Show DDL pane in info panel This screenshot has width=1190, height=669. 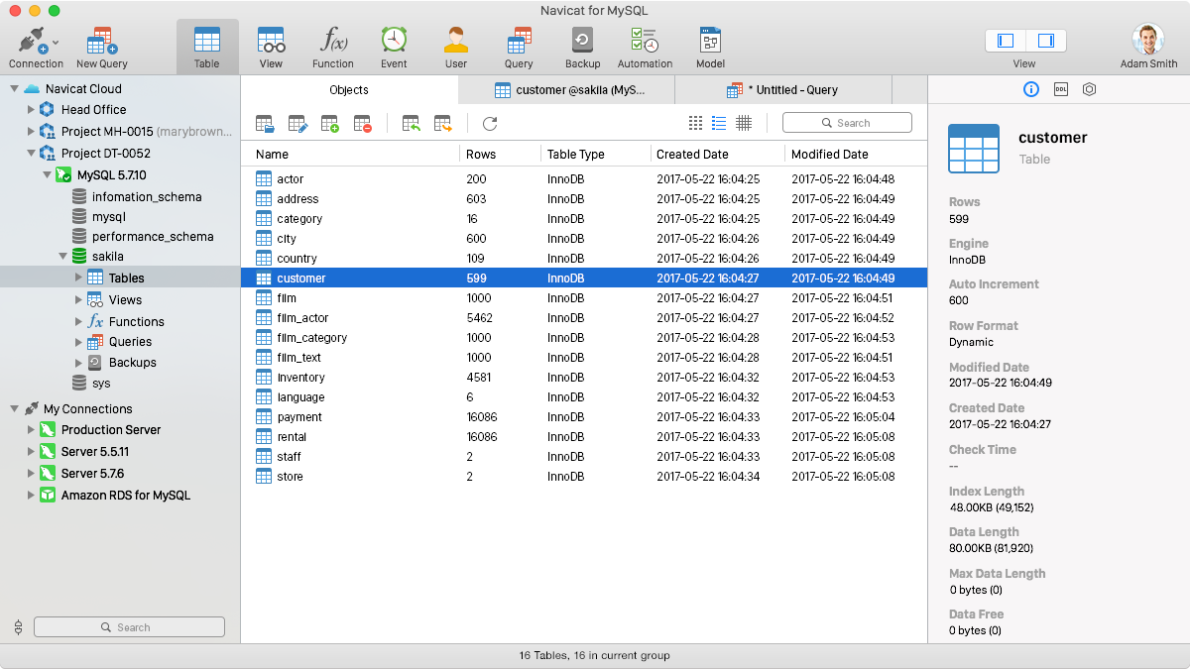pyautogui.click(x=1060, y=89)
